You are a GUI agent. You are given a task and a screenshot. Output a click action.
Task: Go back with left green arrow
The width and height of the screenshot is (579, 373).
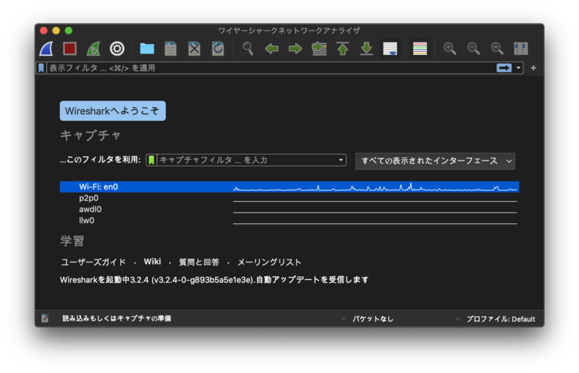(271, 48)
